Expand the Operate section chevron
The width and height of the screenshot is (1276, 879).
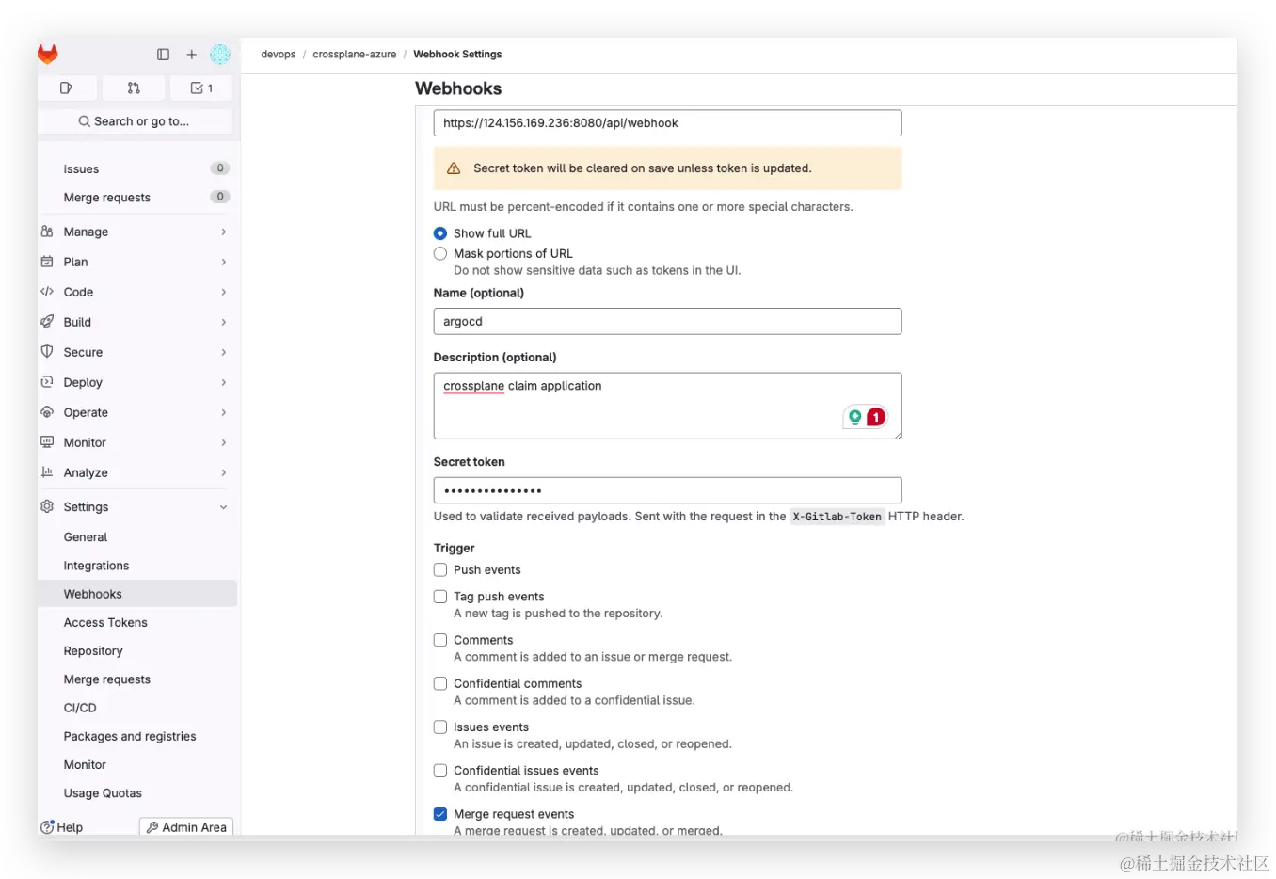[x=224, y=412]
